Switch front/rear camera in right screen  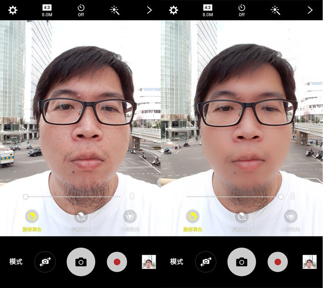[x=205, y=262]
